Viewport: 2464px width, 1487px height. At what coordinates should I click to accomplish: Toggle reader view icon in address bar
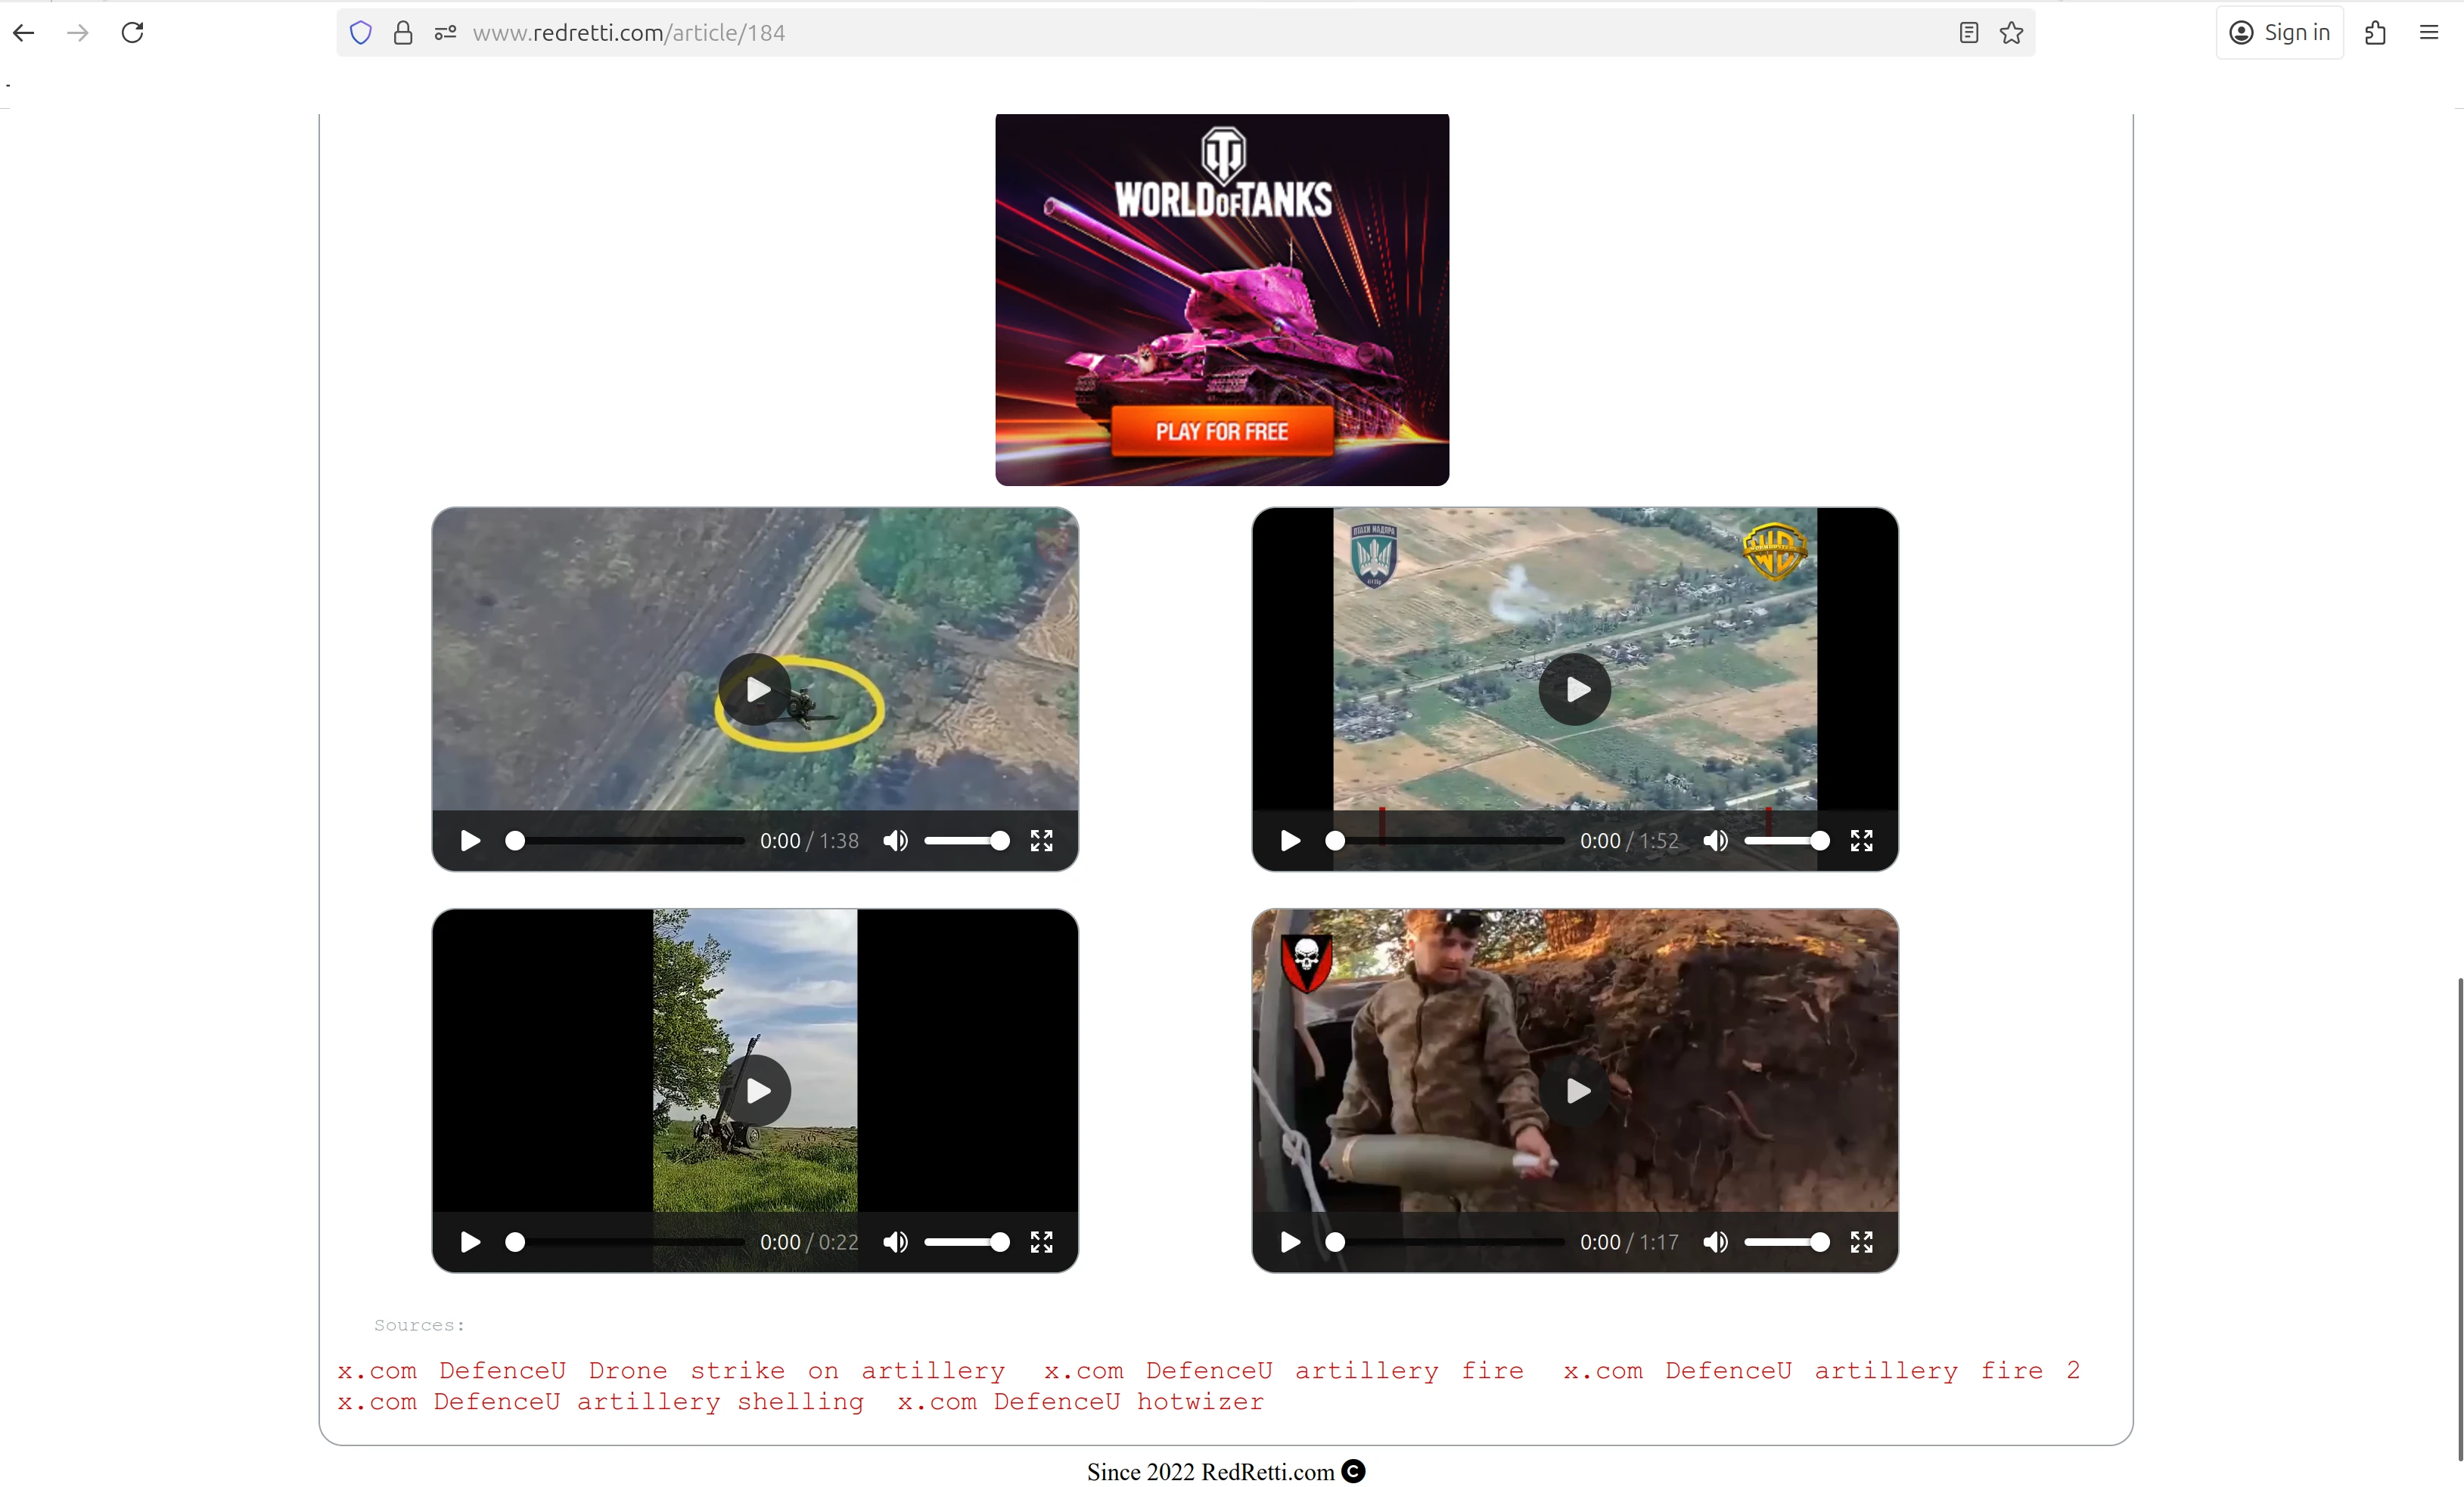[x=1968, y=33]
